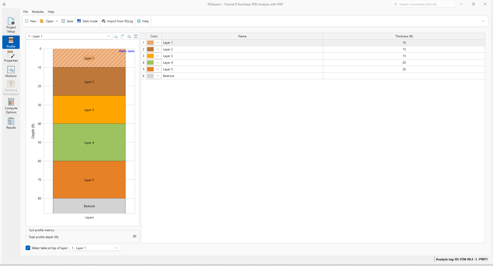
Task: Open the Modules menu
Action: tap(38, 12)
